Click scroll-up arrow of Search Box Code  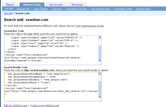100,37
